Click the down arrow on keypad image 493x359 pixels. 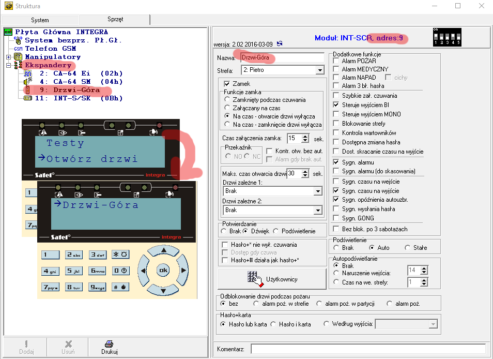(163, 290)
